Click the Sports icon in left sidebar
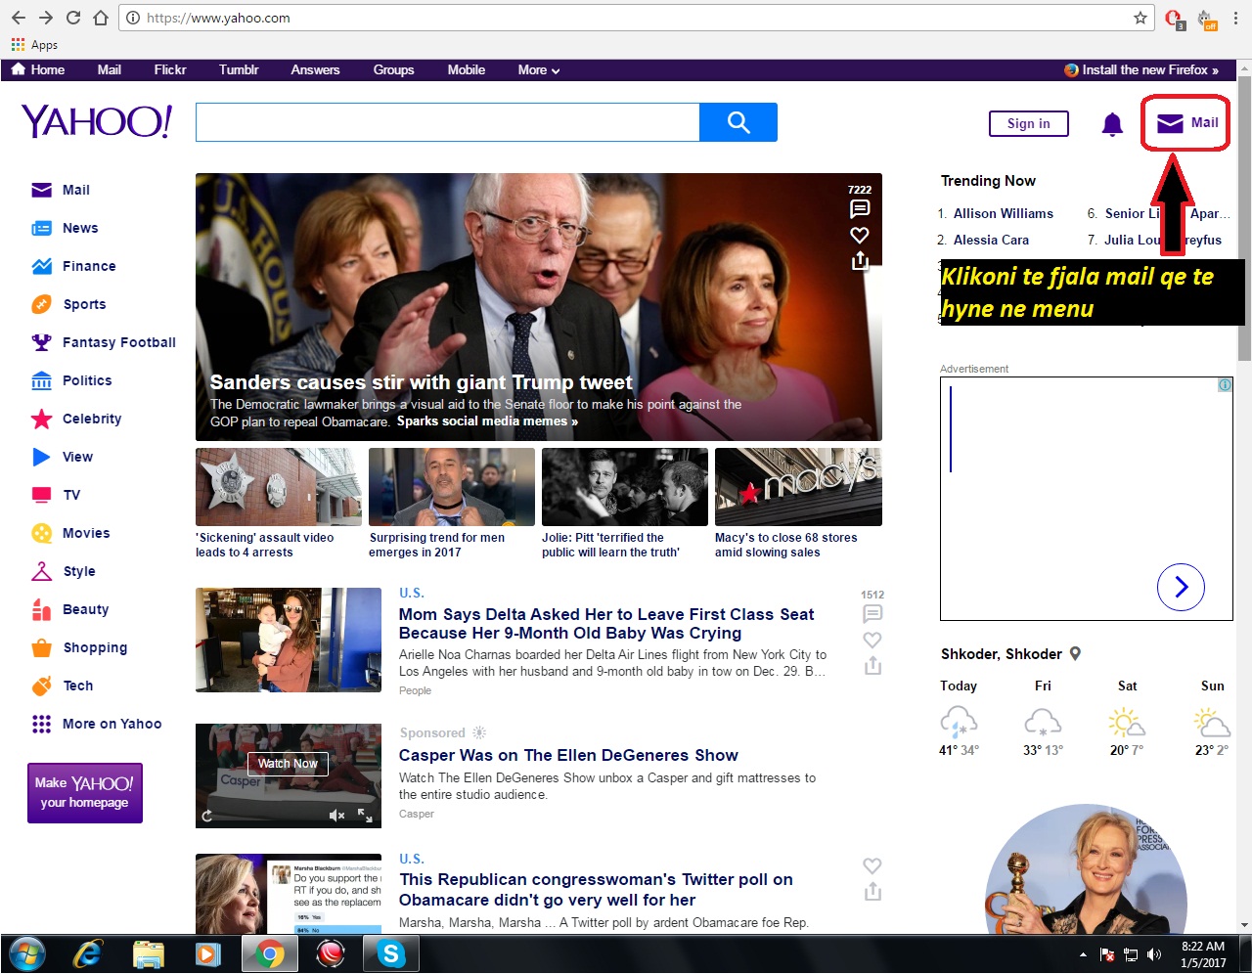Viewport: 1252px width, 974px height. coord(41,304)
